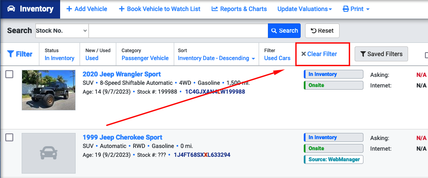Click the funnel icon on Saved Filters
The width and height of the screenshot is (428, 178).
[x=363, y=54]
